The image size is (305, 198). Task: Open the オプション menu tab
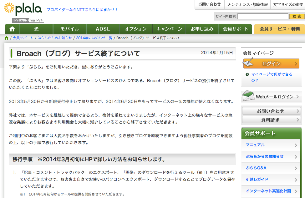pos(136,29)
